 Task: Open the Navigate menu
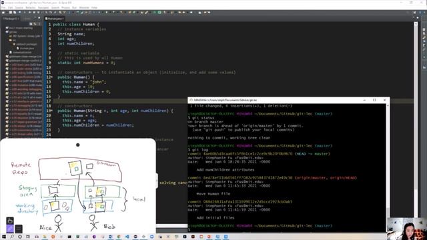coord(43,7)
